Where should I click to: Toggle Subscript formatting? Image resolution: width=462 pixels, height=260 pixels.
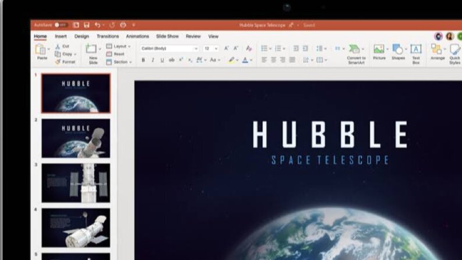pos(190,60)
